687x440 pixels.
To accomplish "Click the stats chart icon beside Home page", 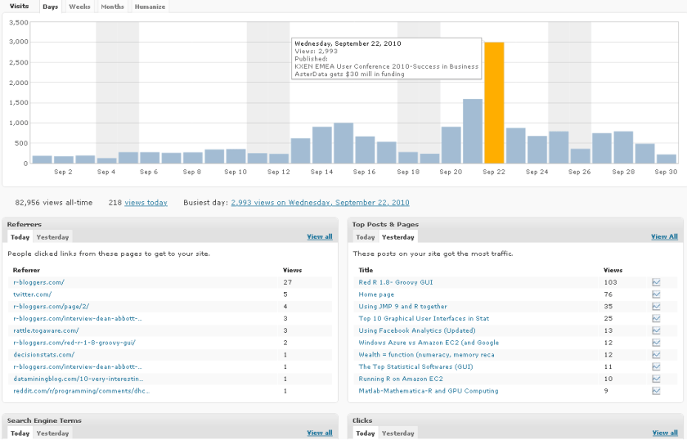I will 656,294.
